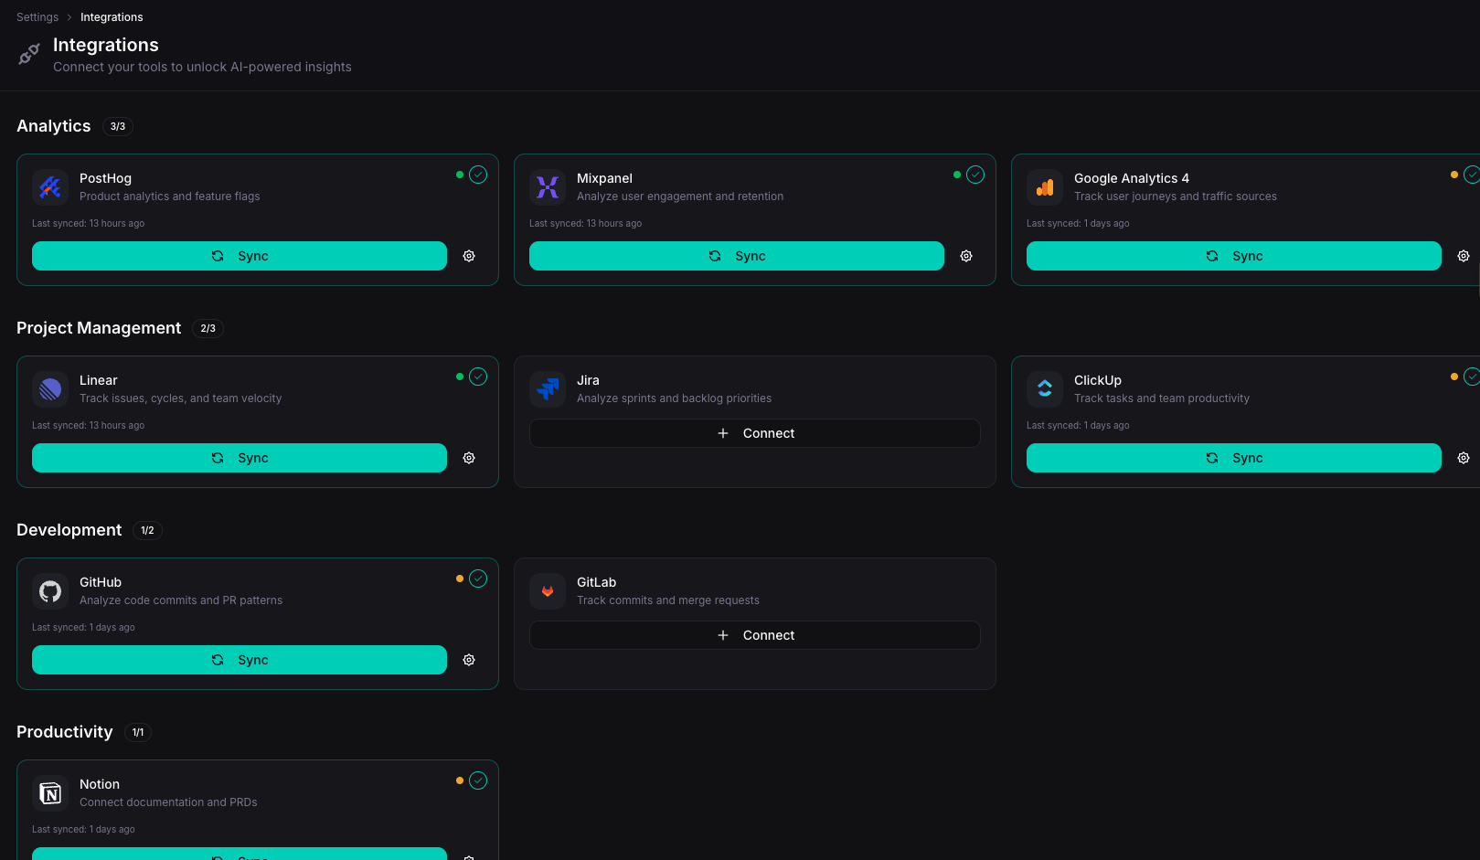The image size is (1480, 860).
Task: Open ClickUp integration settings gear
Action: tap(1464, 458)
